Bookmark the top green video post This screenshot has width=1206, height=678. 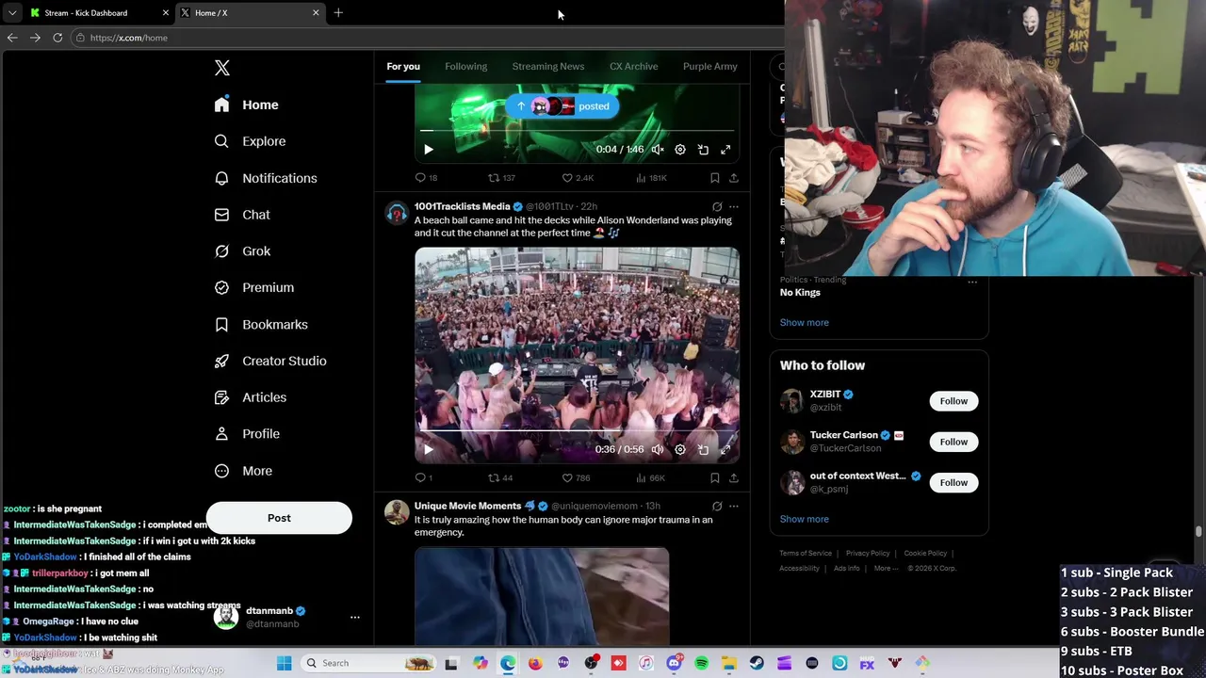714,178
